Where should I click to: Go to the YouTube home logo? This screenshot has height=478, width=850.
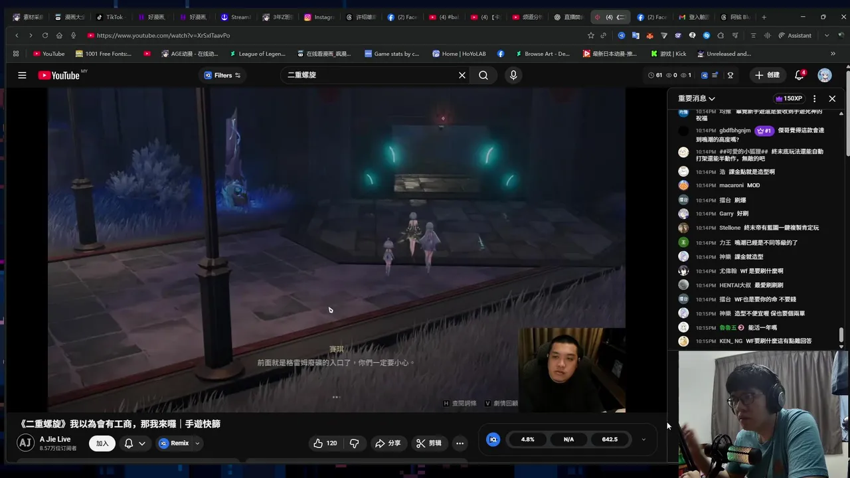[x=60, y=75]
